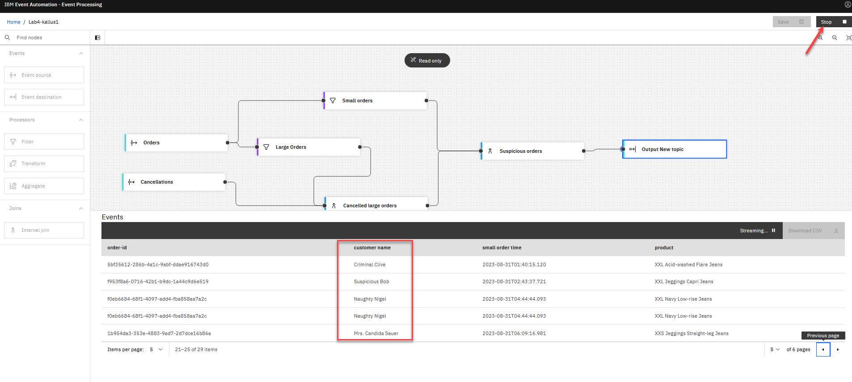
Task: Collapse the Events palette section
Action: pyautogui.click(x=81, y=54)
